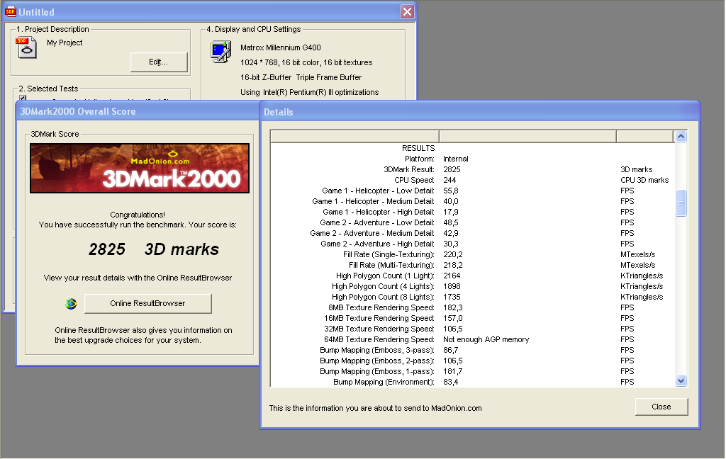The width and height of the screenshot is (726, 459).
Task: Click the first column header in Details list
Action: (354, 136)
